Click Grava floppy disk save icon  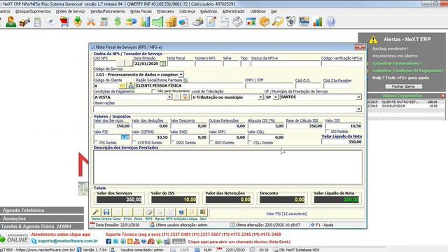[x=106, y=212]
